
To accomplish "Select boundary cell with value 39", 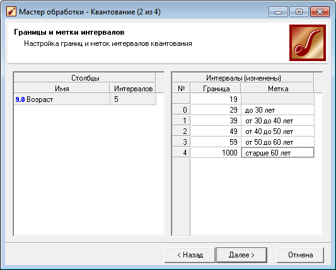I will pos(216,121).
